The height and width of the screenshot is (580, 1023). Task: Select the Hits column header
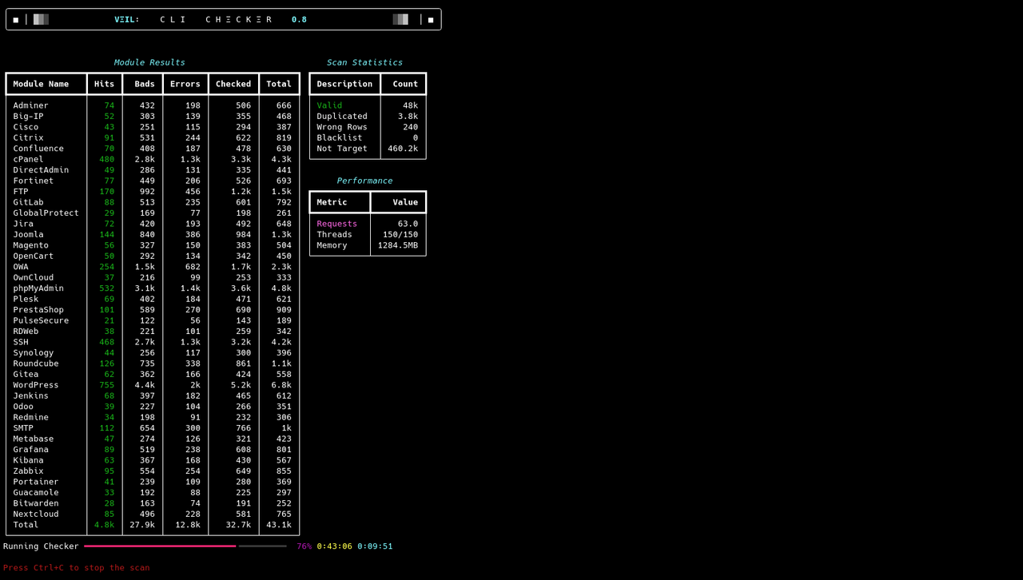[x=105, y=84]
